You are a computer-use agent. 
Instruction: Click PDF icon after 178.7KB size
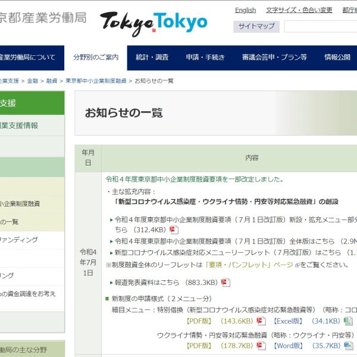click(x=261, y=346)
